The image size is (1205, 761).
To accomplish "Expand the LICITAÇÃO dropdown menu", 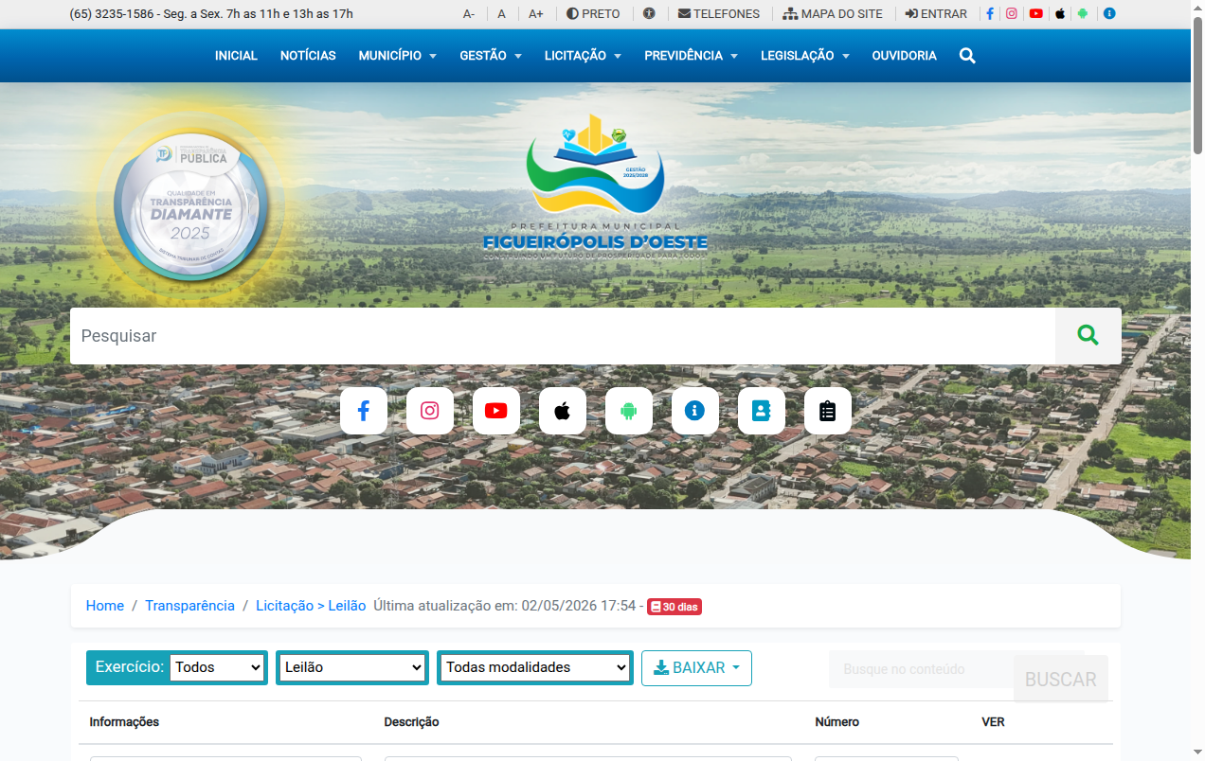I will point(583,56).
